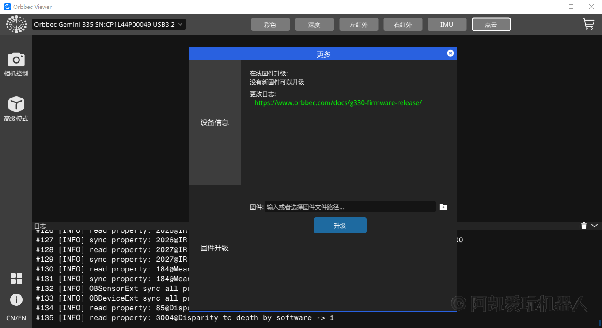Select log line #132 OBSensorExt sync

[x=112, y=289]
